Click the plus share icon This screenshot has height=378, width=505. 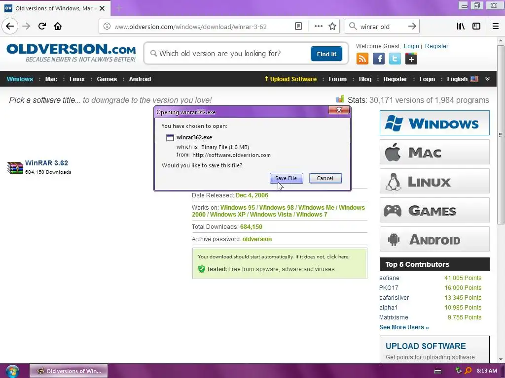411,59
